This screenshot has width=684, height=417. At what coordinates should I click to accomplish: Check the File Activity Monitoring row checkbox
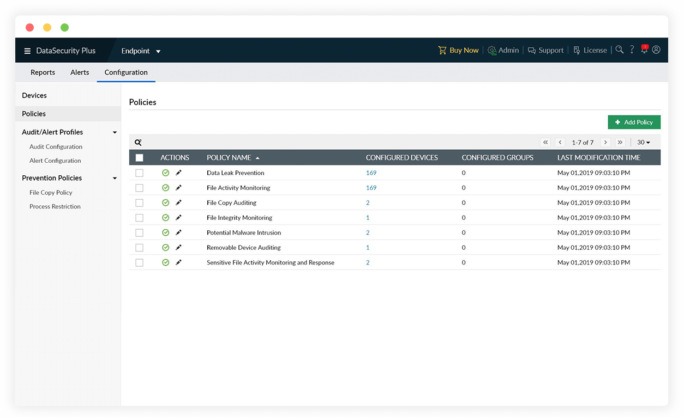(x=140, y=188)
